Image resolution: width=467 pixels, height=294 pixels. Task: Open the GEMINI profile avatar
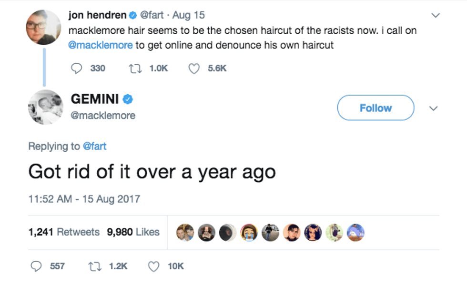tap(46, 107)
